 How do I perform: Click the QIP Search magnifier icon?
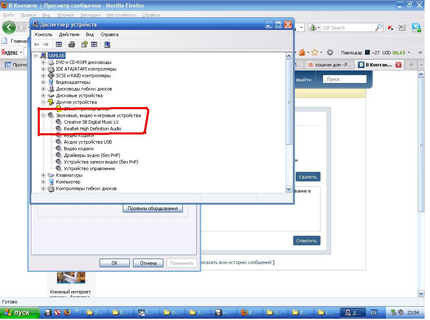tap(379, 27)
